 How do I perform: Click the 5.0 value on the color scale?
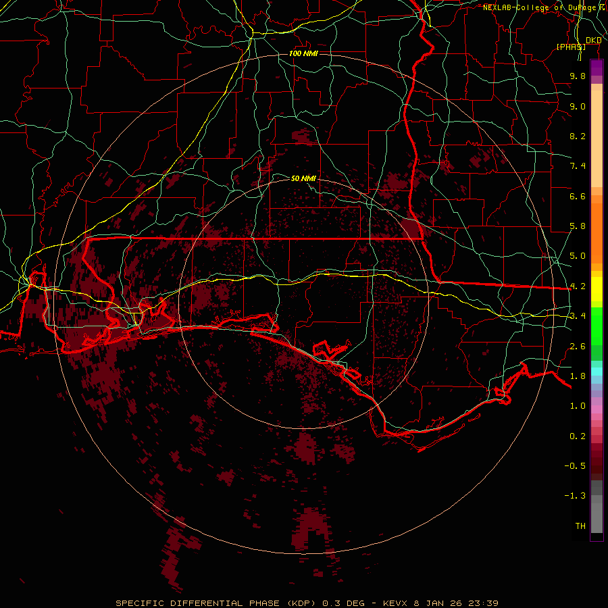578,256
